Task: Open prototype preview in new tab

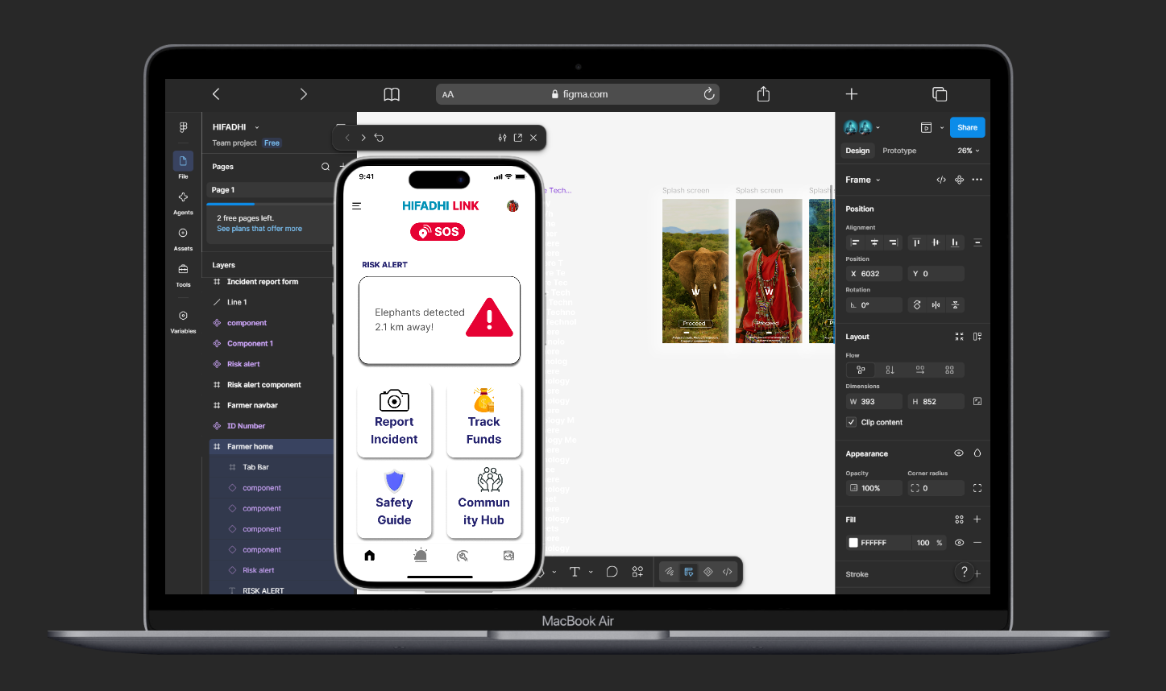Action: pos(518,138)
